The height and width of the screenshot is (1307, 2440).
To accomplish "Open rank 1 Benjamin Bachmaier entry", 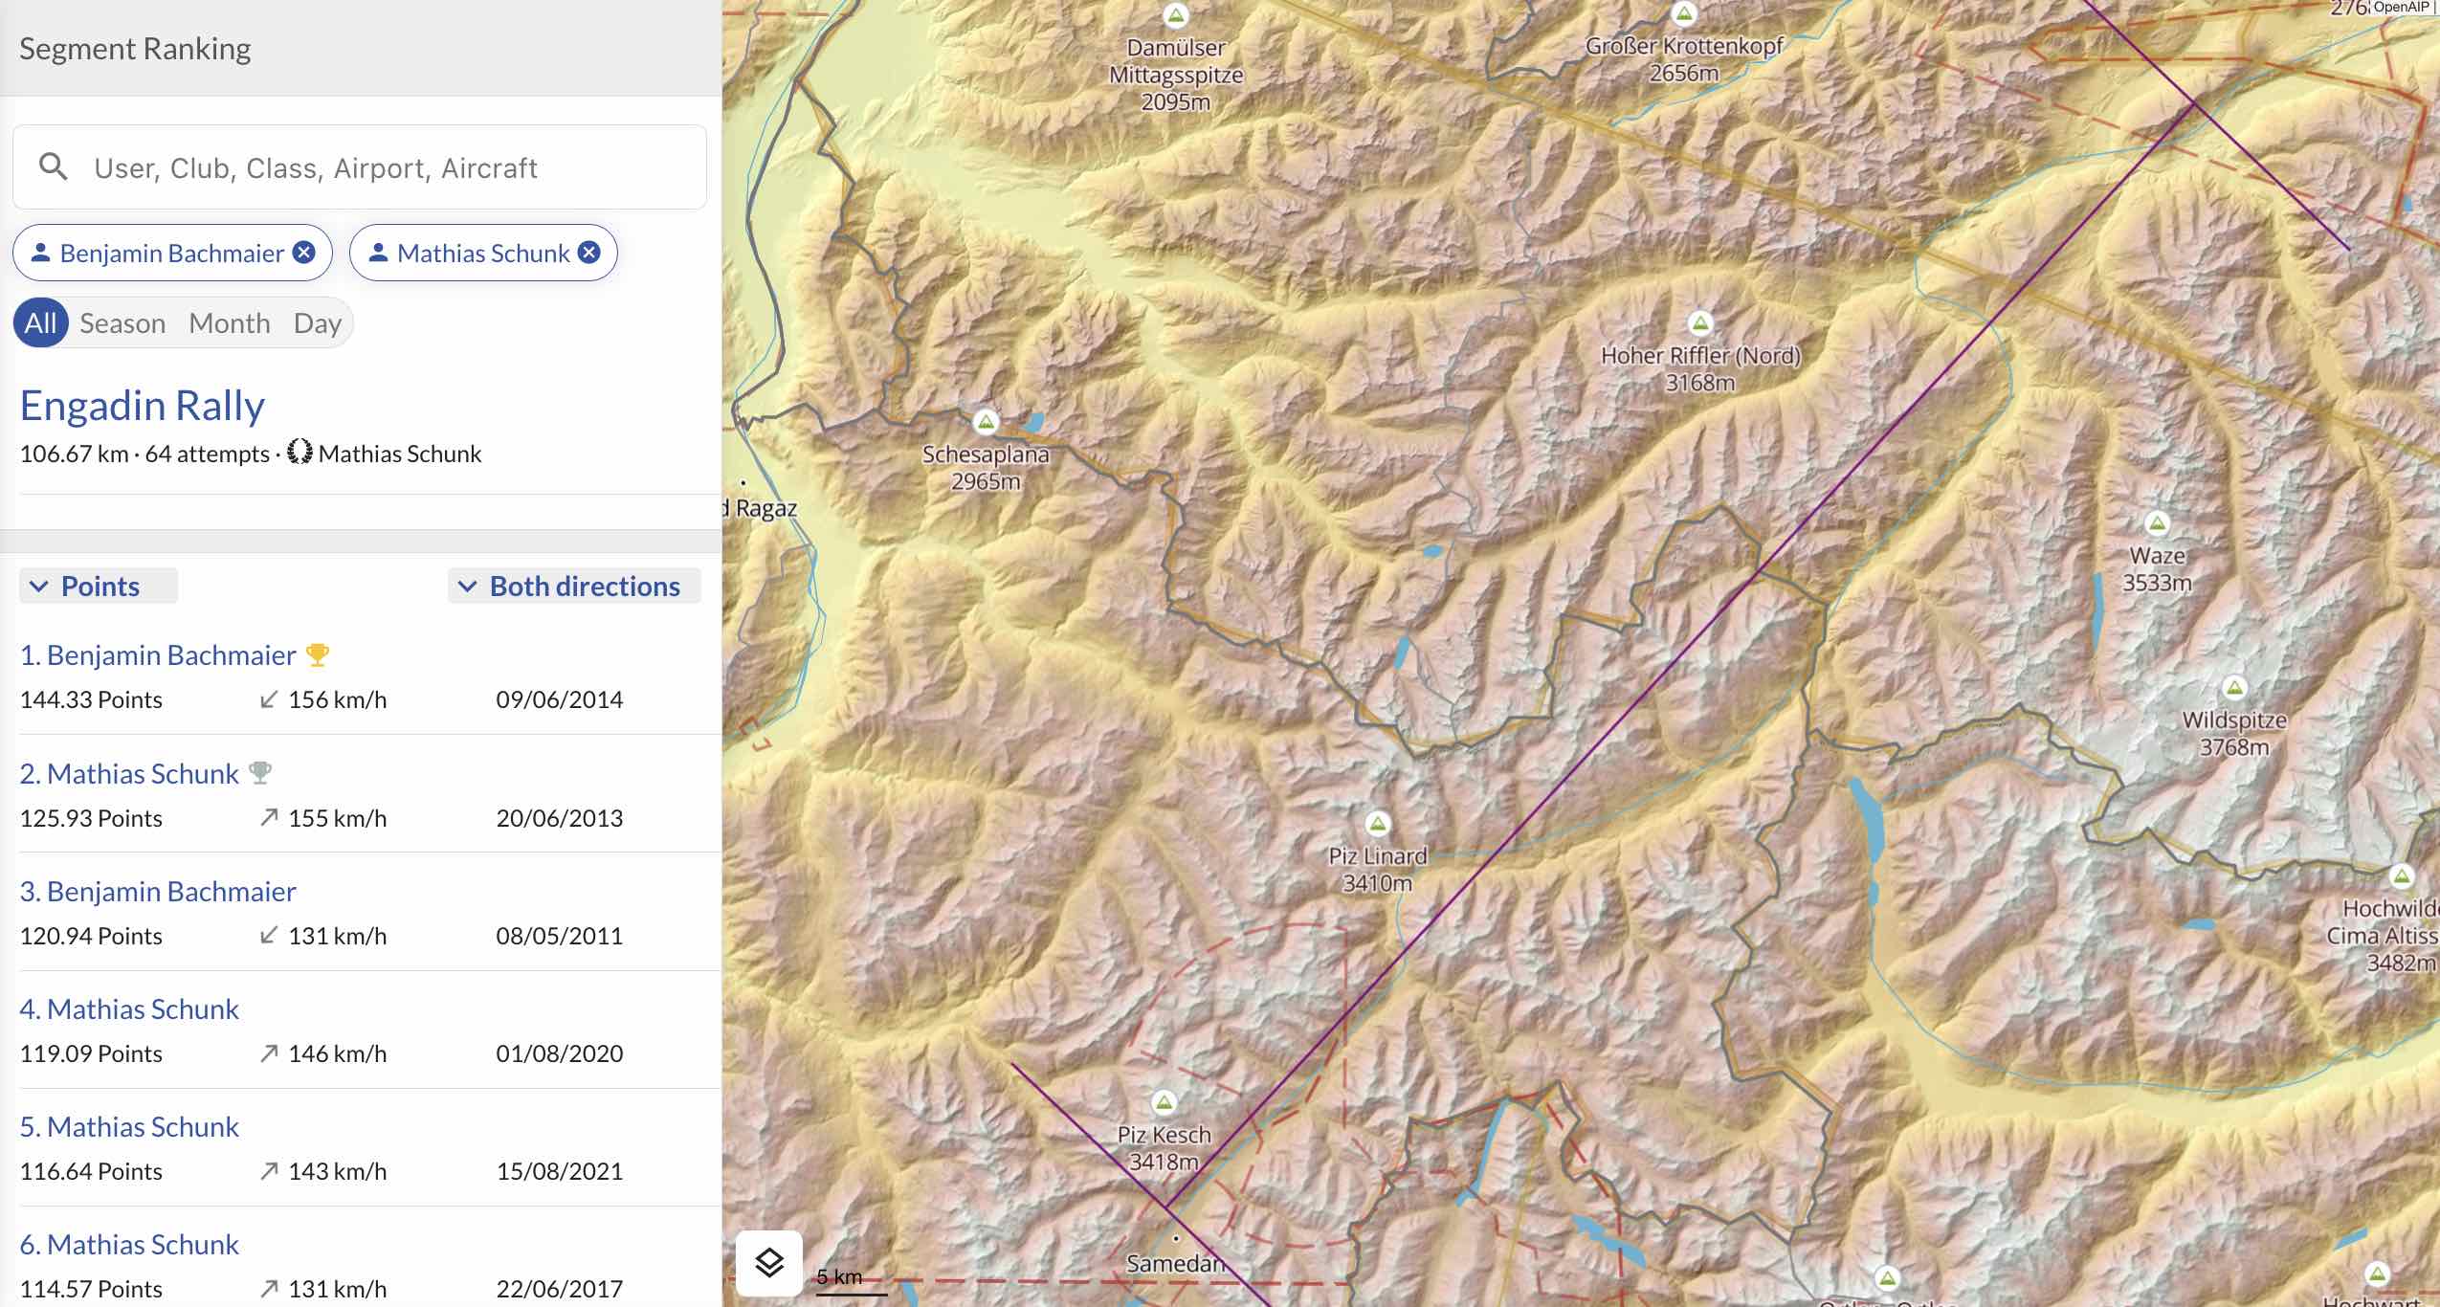I will click(158, 655).
